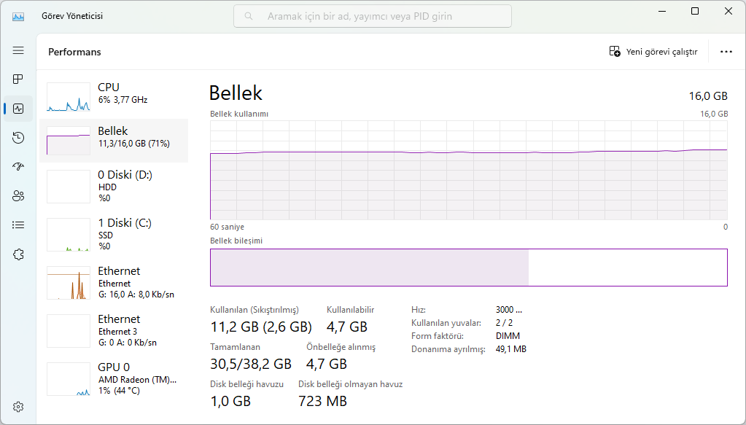This screenshot has width=746, height=425.
Task: Open the hamburger navigation menu
Action: [18, 50]
